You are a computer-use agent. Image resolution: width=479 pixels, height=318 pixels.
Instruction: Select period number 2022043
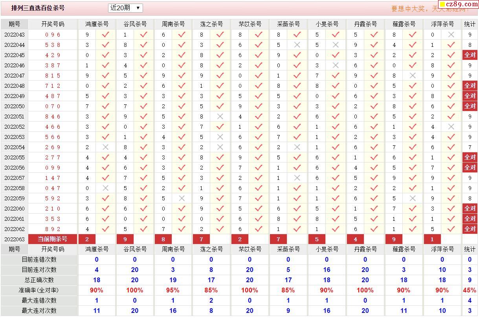pyautogui.click(x=15, y=35)
